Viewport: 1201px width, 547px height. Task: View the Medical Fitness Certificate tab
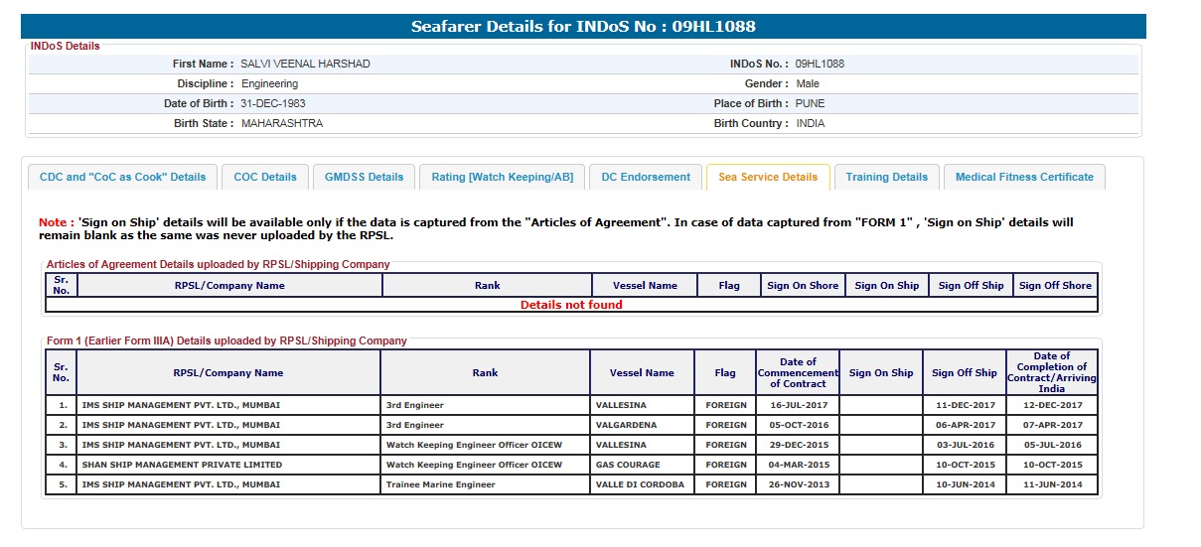click(x=1024, y=177)
